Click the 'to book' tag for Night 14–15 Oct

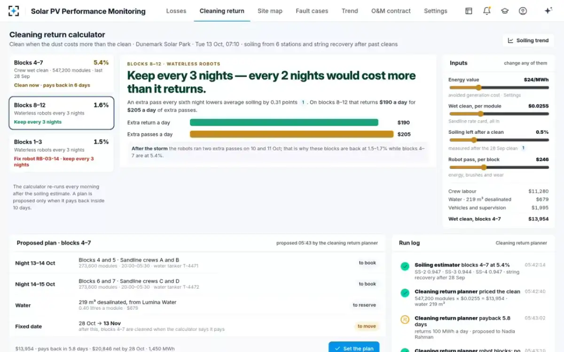pyautogui.click(x=367, y=284)
